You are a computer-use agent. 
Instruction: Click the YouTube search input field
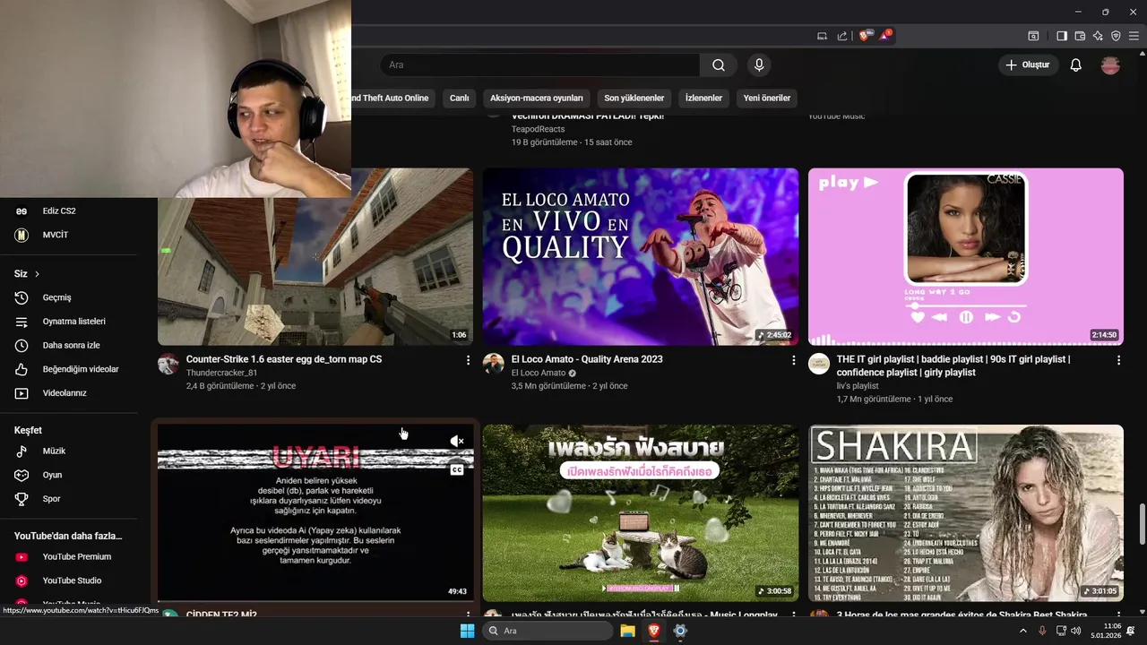(x=539, y=64)
